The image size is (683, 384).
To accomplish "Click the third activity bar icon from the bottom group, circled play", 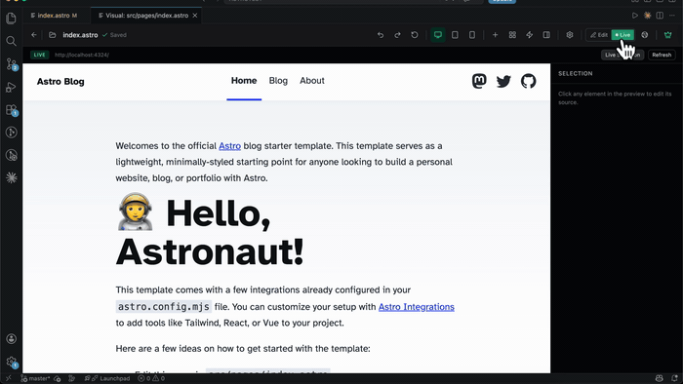I will (x=12, y=133).
